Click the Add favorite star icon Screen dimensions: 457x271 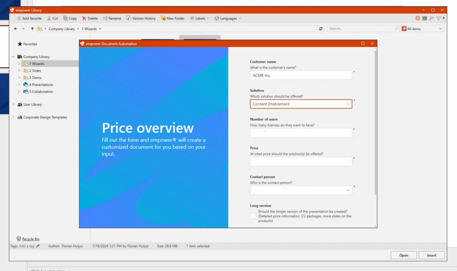click(x=19, y=18)
